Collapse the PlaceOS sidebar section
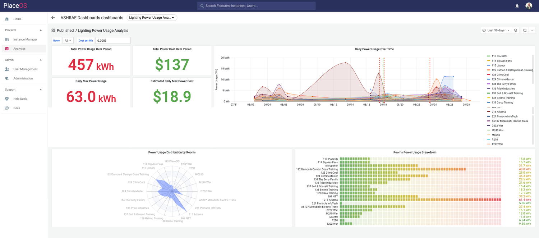Viewport: 539px width, 238px height. pos(41,30)
